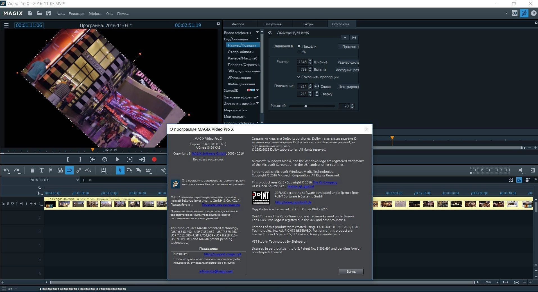Set the range in-point bracket
Viewport: 538px width, 292px height.
pyautogui.click(x=68, y=159)
